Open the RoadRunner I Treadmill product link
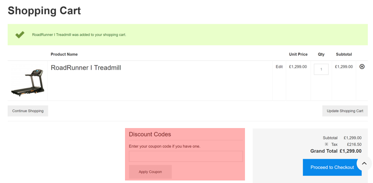 pyautogui.click(x=86, y=68)
